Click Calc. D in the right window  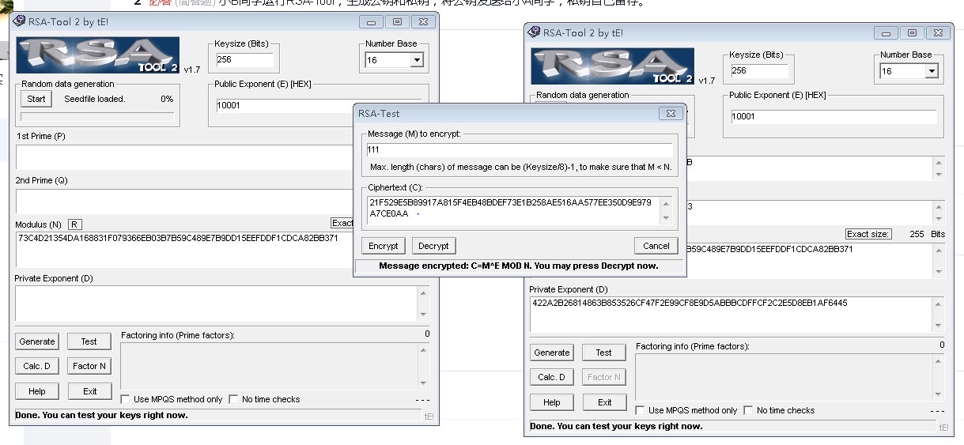(552, 377)
